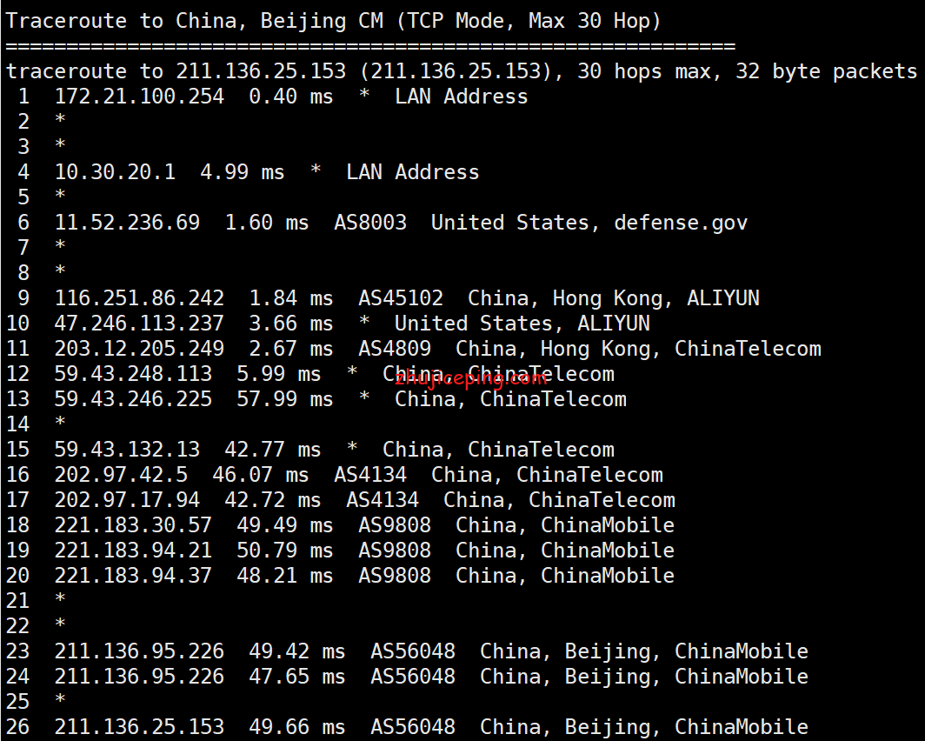
Task: Click IP 59.43.132.13 on hop 15
Action: click(x=127, y=450)
